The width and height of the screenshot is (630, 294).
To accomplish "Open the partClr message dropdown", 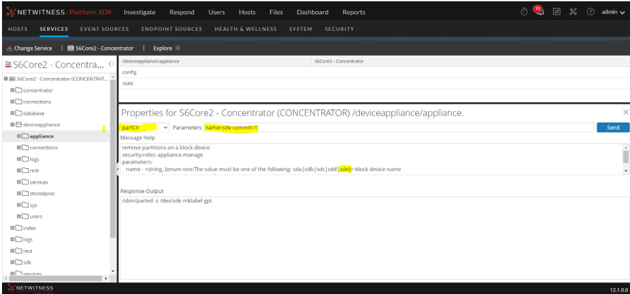I will pos(145,128).
